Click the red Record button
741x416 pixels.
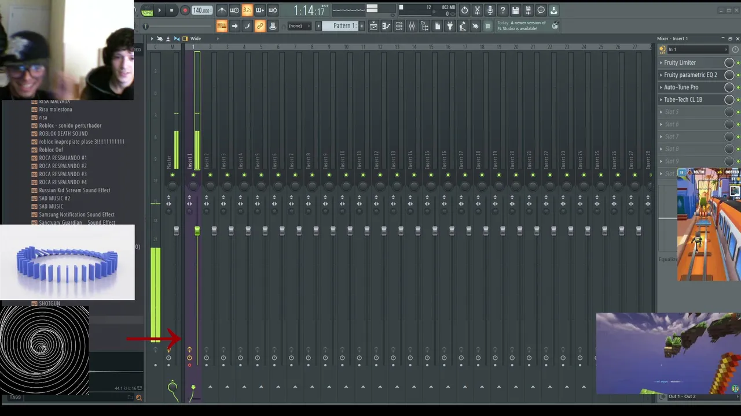pos(185,10)
